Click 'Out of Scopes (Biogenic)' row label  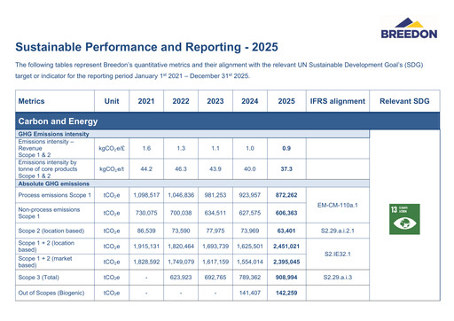pos(51,293)
